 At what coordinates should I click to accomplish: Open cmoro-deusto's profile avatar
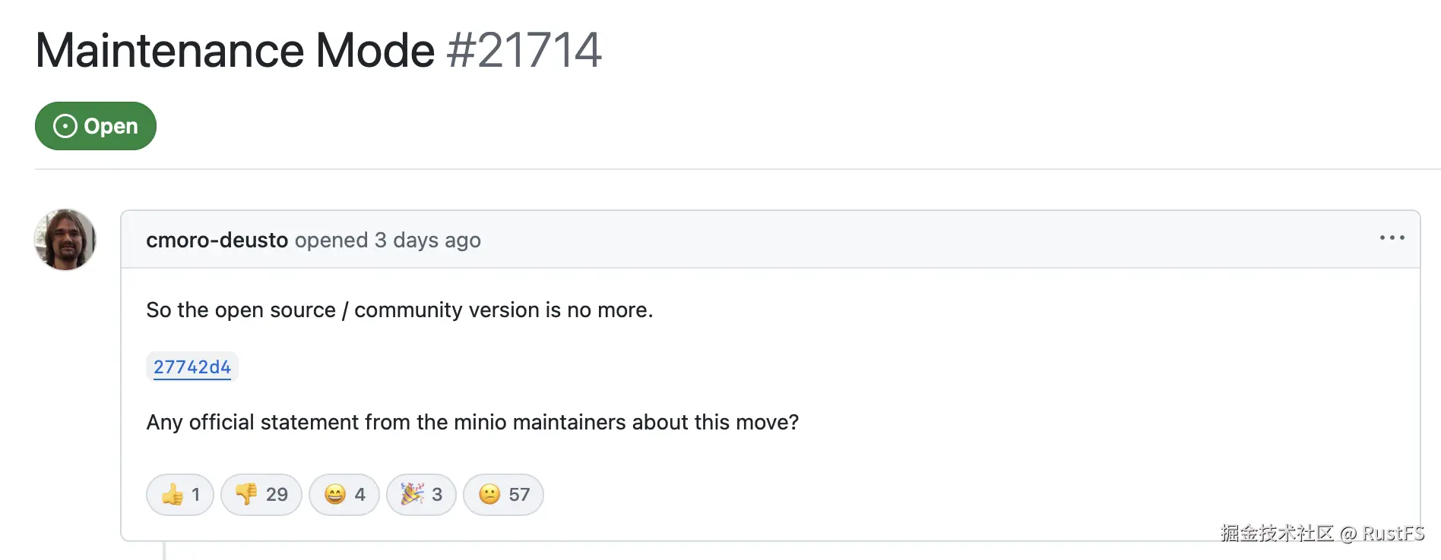pos(65,240)
